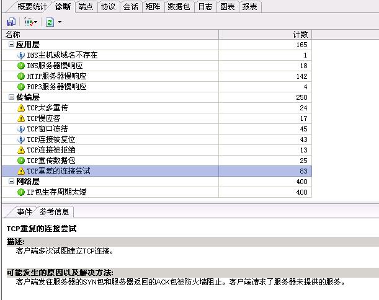Select the HTTP服务器慢响应 row
Image resolution: width=379 pixels, height=300 pixels.
pyautogui.click(x=157, y=76)
